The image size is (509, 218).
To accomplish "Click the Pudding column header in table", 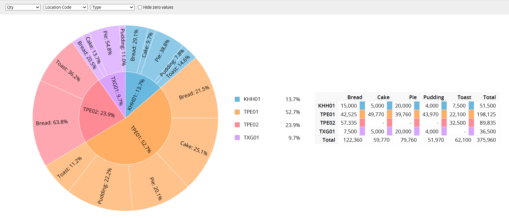I will 434,97.
